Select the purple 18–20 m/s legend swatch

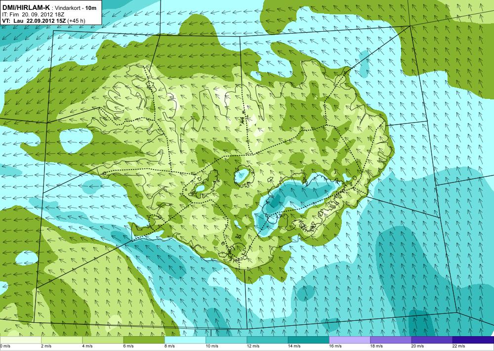[x=391, y=340]
